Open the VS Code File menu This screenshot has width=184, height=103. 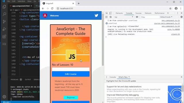coord(8,1)
